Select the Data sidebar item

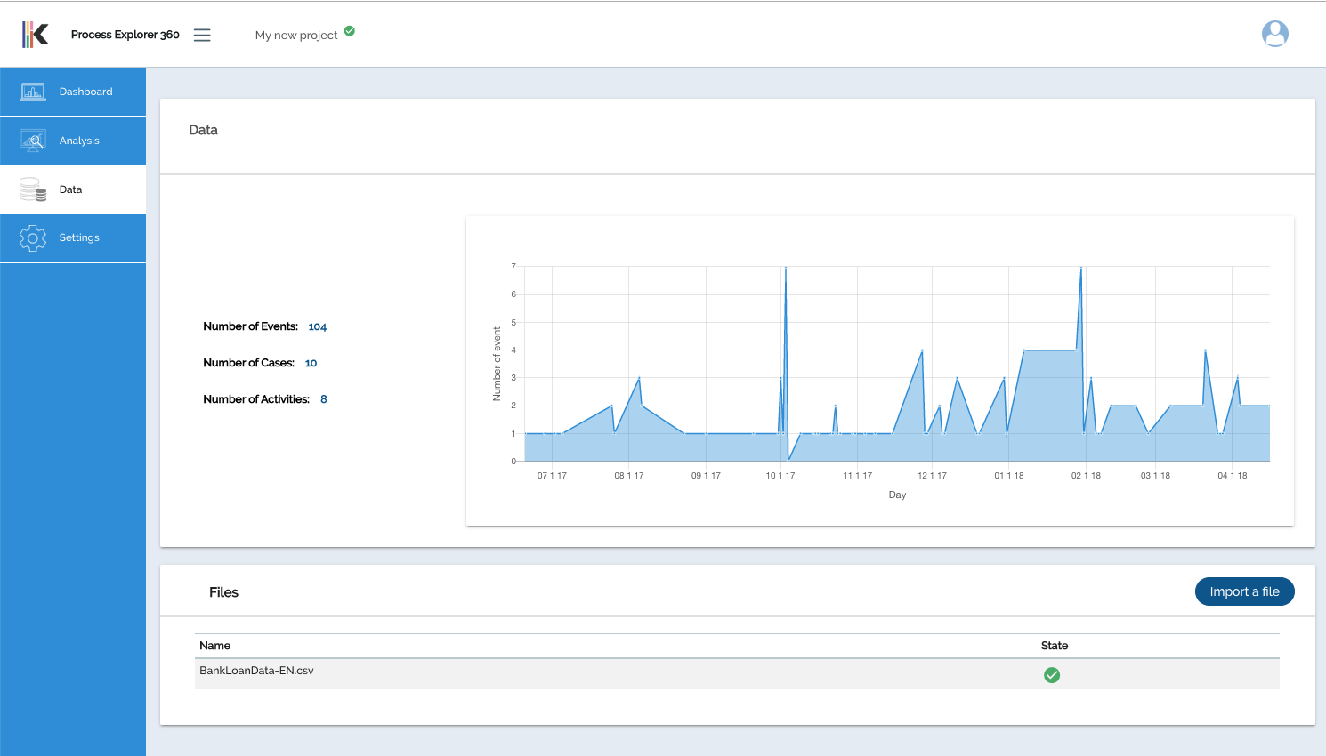point(73,189)
